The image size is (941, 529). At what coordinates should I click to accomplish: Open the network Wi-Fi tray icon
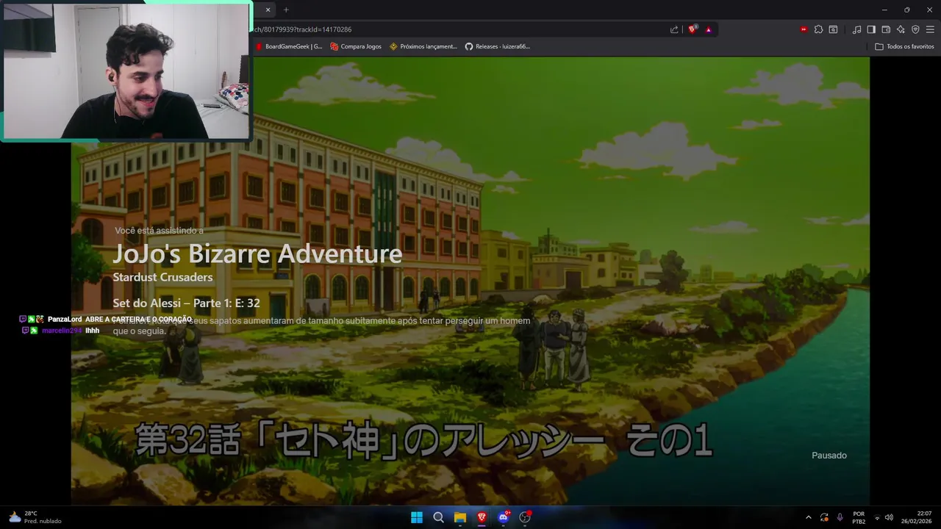[x=877, y=517]
